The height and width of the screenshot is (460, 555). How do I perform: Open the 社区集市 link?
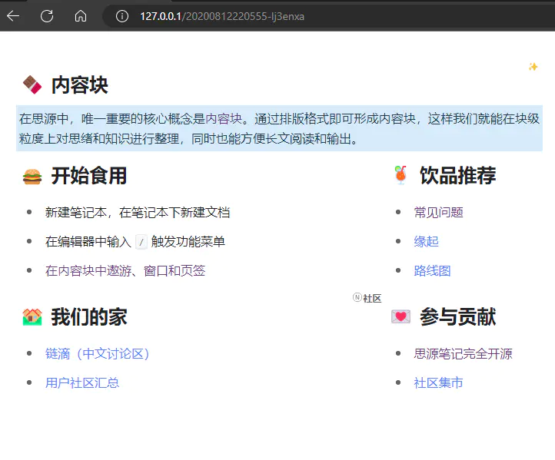[x=438, y=383]
